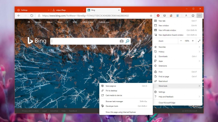Viewport: 218px width, 122px height.
Task: Click the Office extension icon
Action: tap(171, 16)
